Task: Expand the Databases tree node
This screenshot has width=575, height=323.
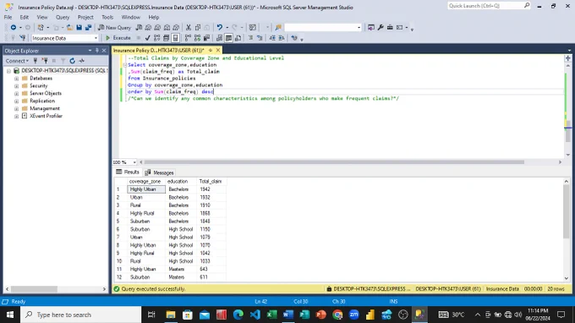Action: pos(17,79)
